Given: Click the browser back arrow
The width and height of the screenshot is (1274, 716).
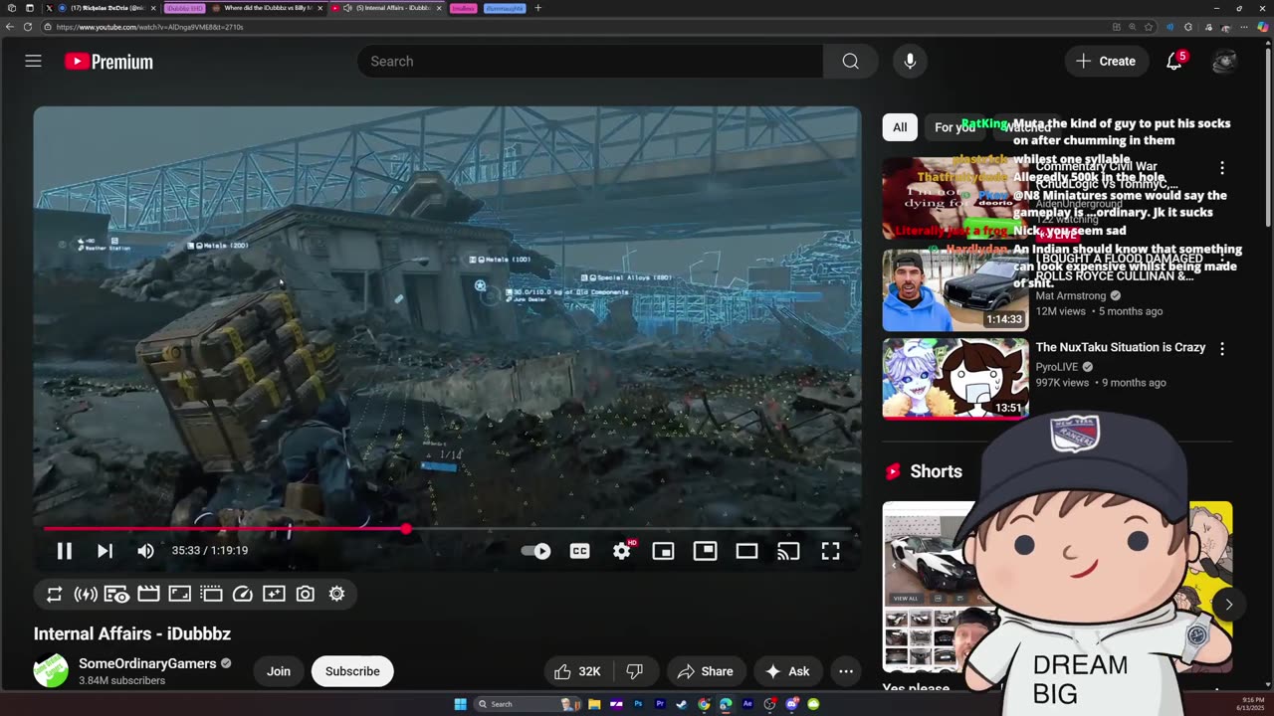Looking at the screenshot, I should point(10,27).
